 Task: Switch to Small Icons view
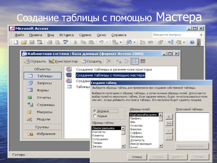(x=127, y=61)
